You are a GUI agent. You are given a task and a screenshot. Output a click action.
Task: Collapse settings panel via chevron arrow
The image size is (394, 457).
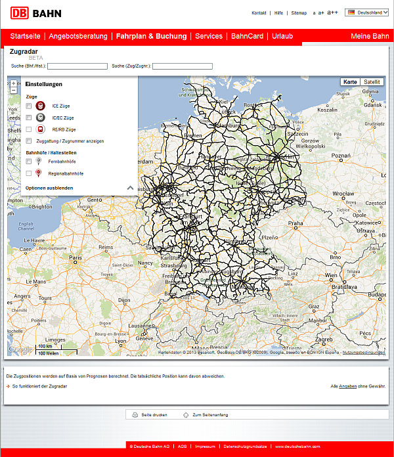pos(130,188)
